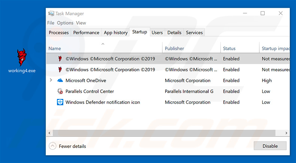Click the horizontal scrollbar left arrow
296x163 pixels.
click(49, 133)
